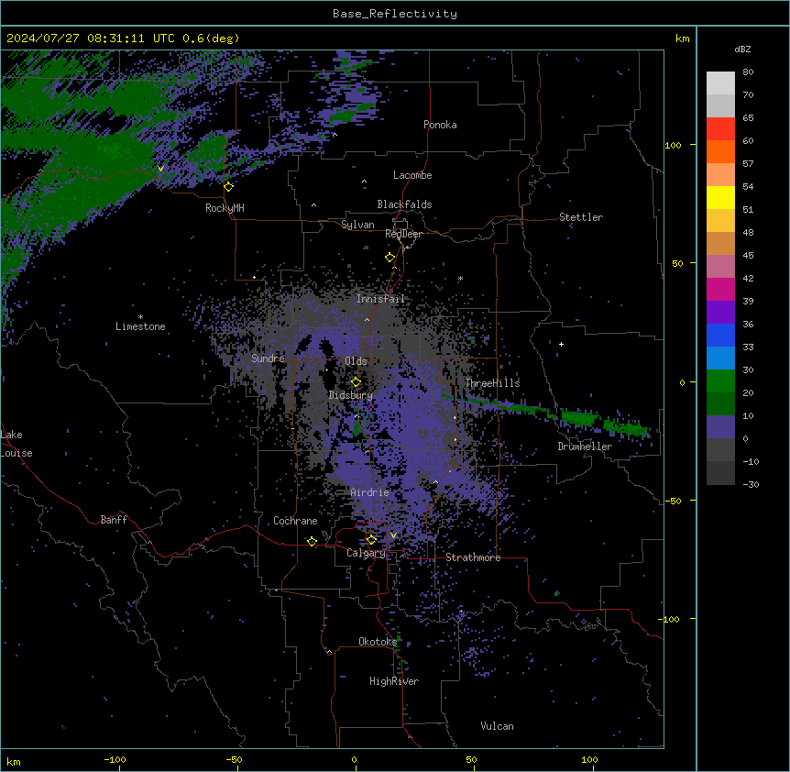
Task: Click the Ponoka city label
Action: click(x=440, y=125)
